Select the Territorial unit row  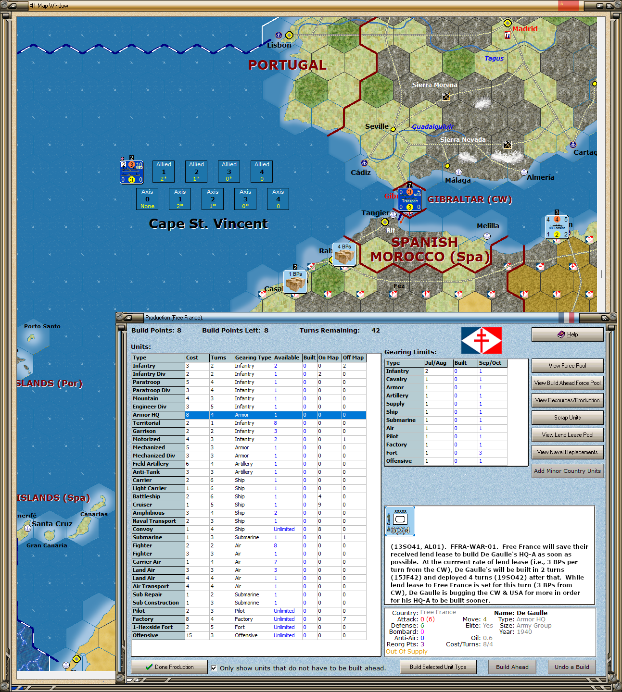[x=249, y=423]
